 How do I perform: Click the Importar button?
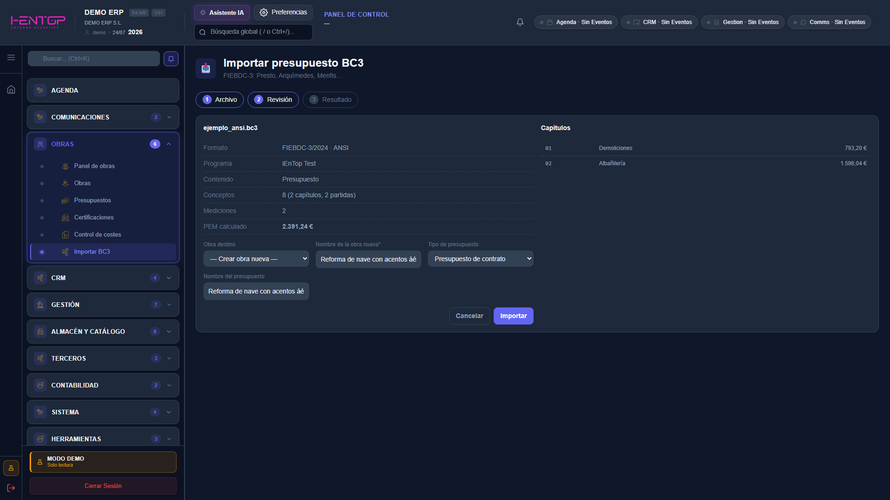tap(514, 316)
